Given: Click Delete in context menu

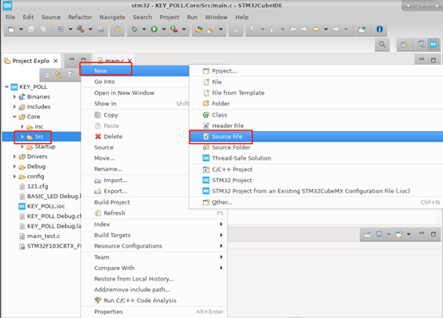Looking at the screenshot, I should [x=135, y=137].
